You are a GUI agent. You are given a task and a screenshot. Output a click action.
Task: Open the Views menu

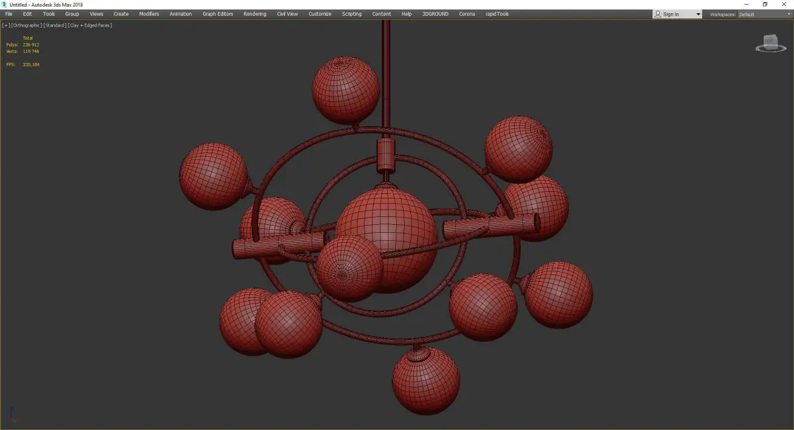[97, 14]
